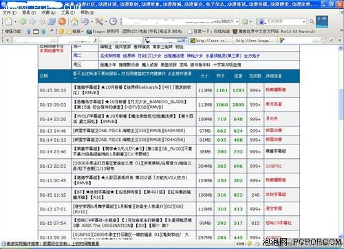
Task: Open a new tab with the page icon
Action: tap(8, 21)
